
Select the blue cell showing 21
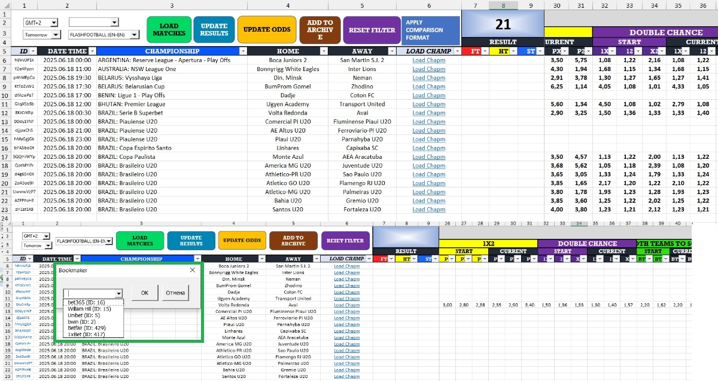click(x=503, y=24)
